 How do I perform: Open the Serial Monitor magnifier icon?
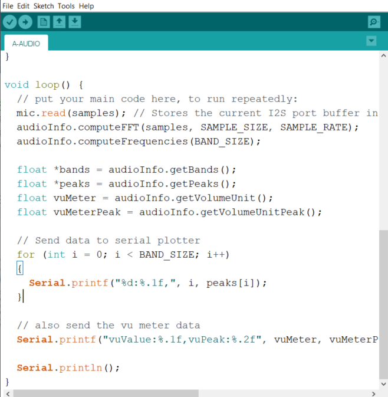click(374, 22)
